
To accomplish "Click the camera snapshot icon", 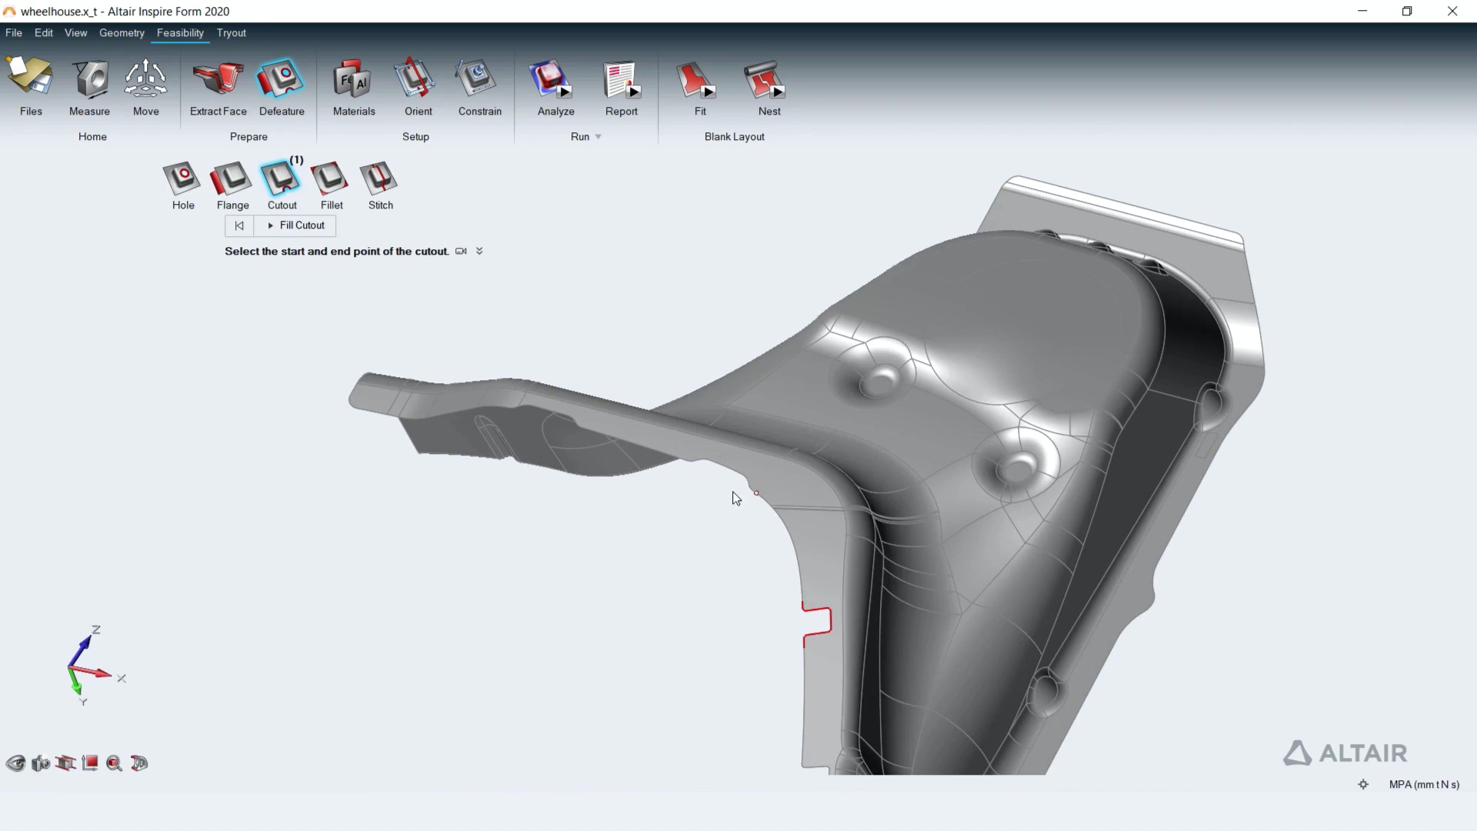I will (x=41, y=763).
